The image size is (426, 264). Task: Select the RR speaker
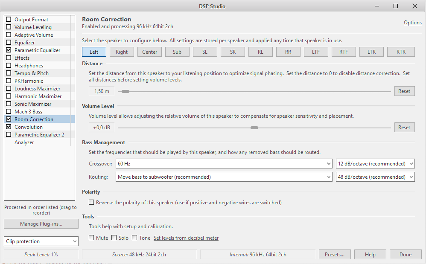pos(288,52)
